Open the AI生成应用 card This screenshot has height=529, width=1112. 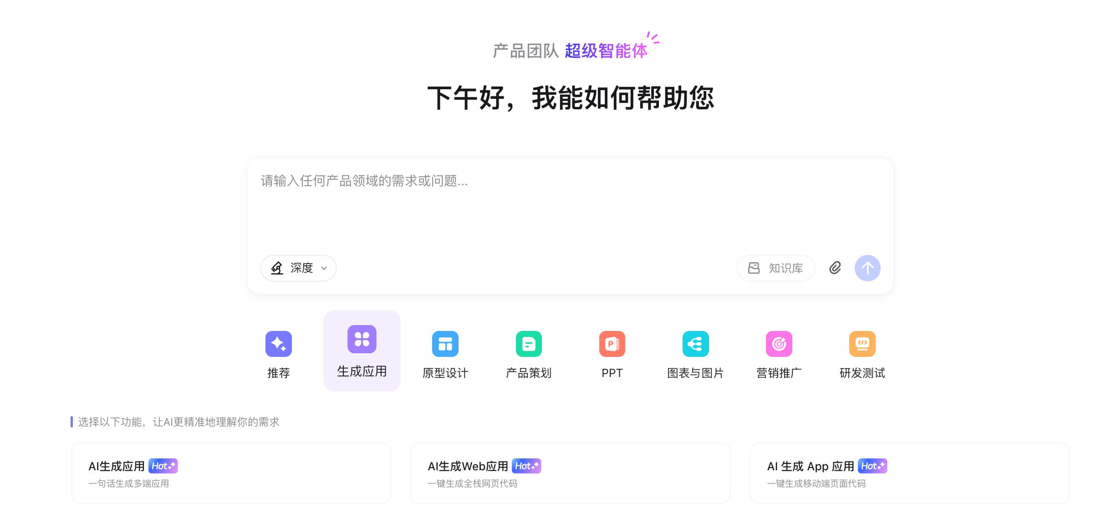[231, 473]
